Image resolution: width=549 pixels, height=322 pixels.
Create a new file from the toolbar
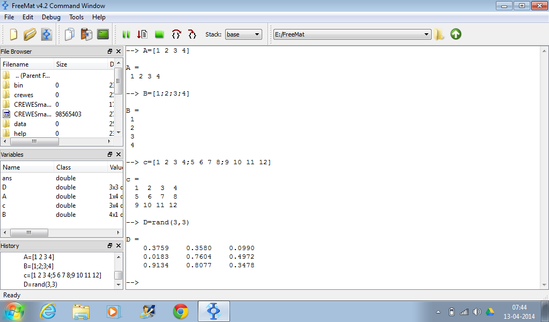coord(13,34)
